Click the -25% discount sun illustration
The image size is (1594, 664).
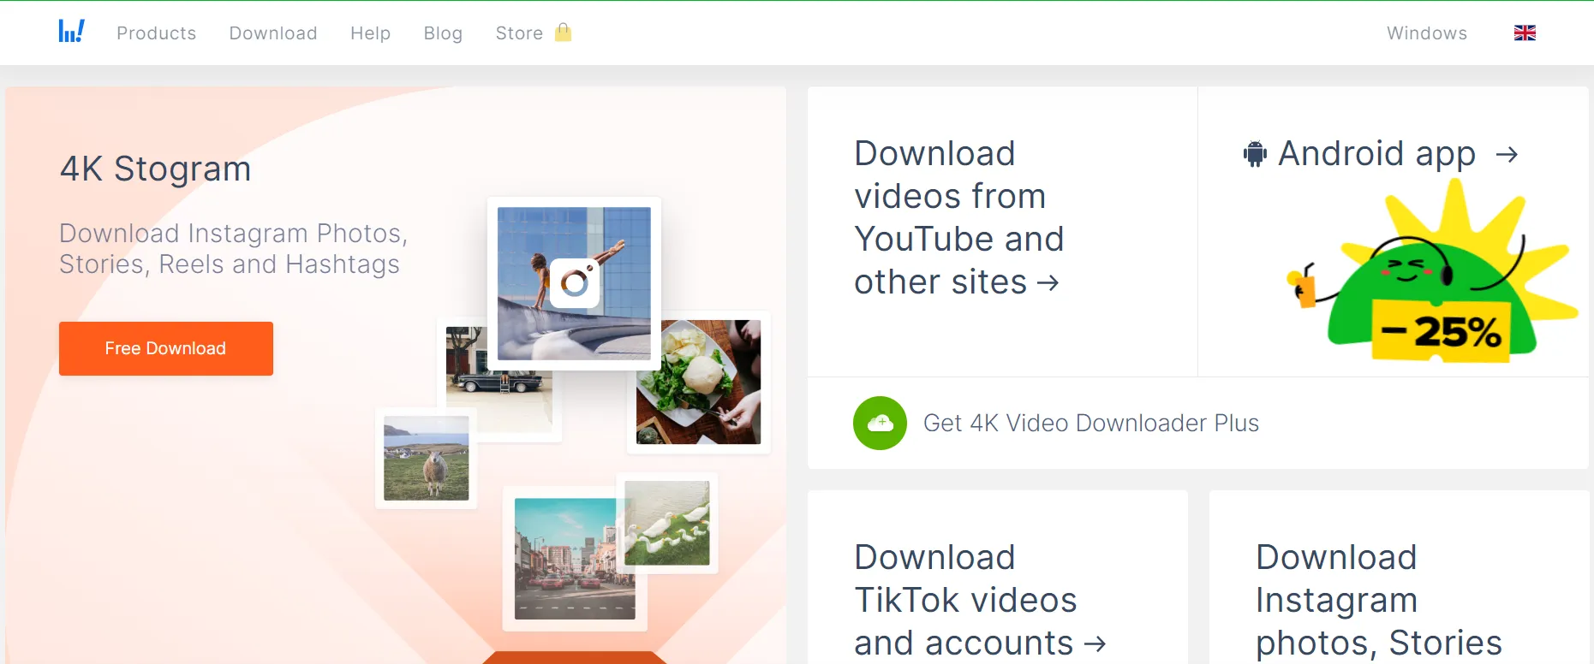click(1433, 272)
